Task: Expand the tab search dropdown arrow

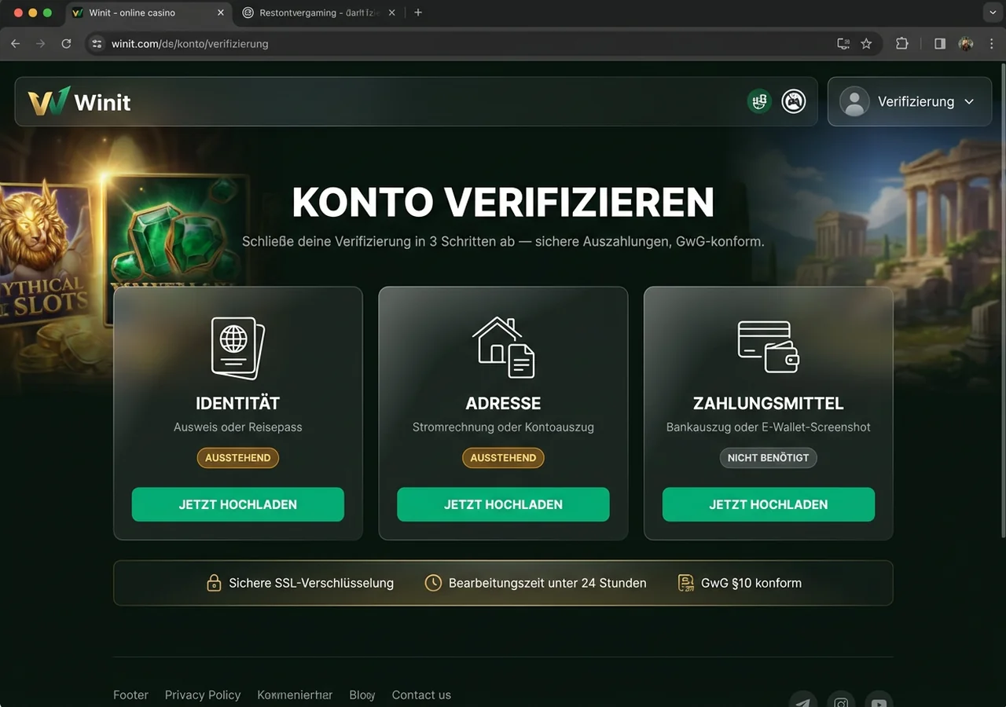Action: click(992, 13)
